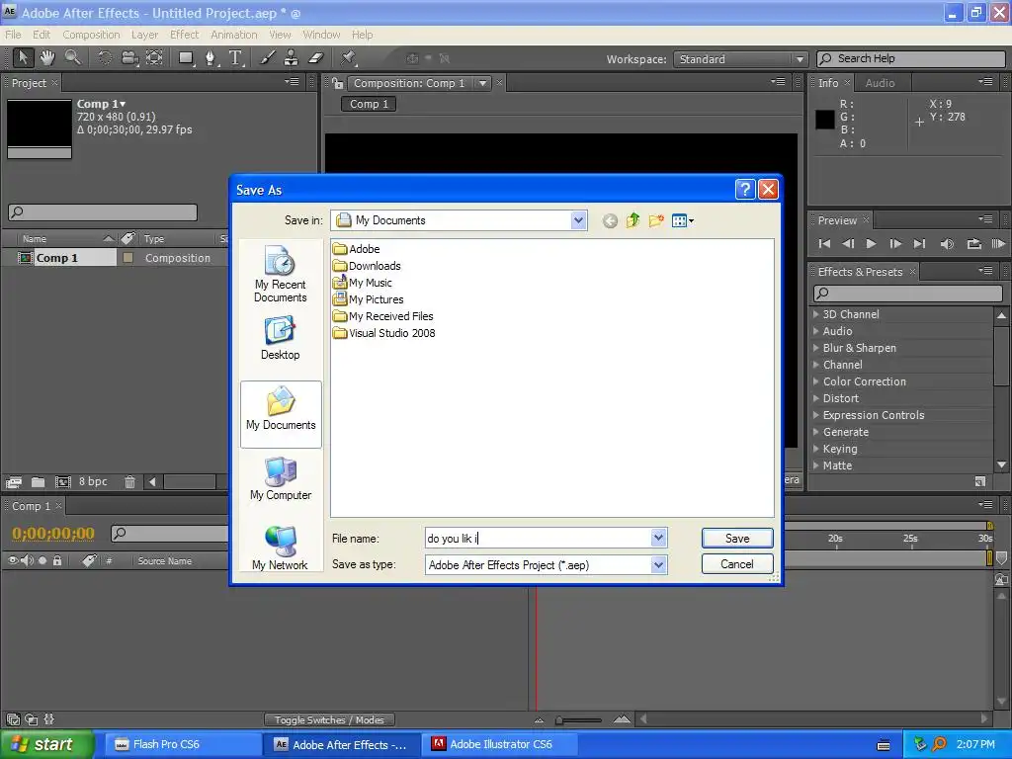1012x759 pixels.
Task: Open the Layer menu
Action: pos(144,35)
